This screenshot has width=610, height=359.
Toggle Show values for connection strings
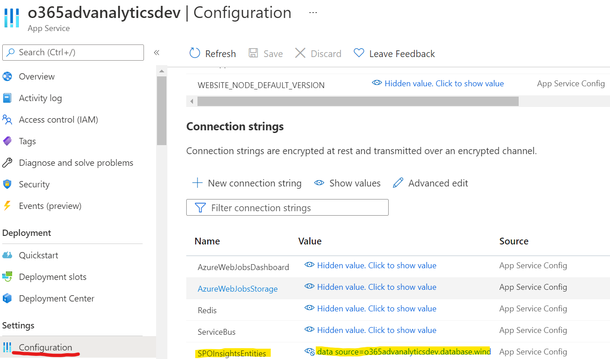click(347, 183)
